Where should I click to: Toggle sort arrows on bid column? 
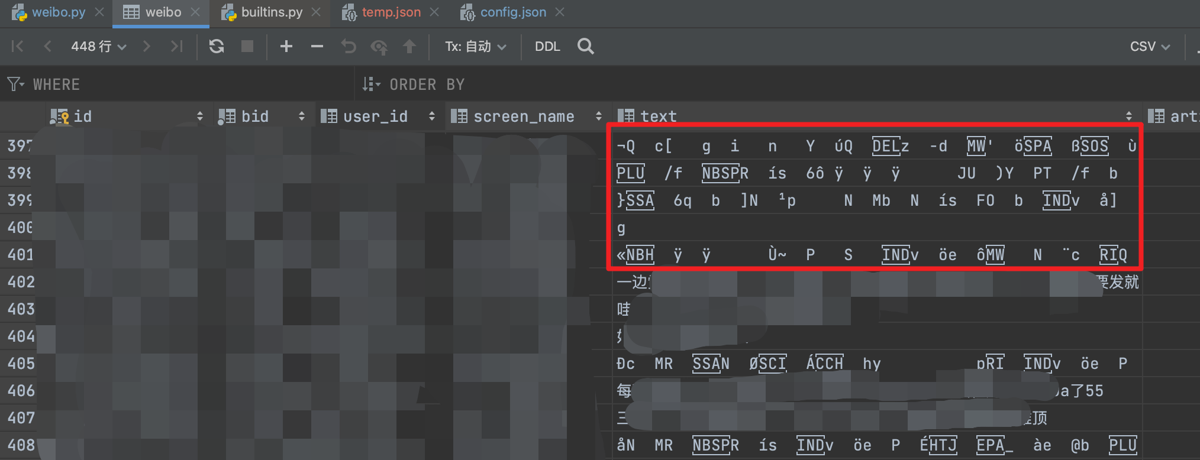coord(302,116)
